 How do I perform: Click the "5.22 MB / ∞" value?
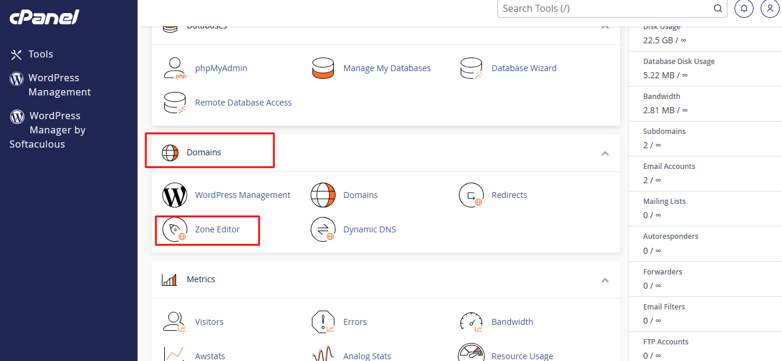(666, 75)
